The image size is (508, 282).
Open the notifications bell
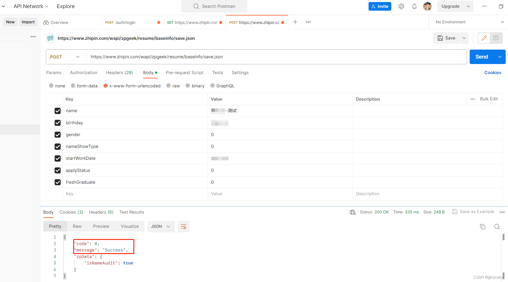(x=414, y=6)
